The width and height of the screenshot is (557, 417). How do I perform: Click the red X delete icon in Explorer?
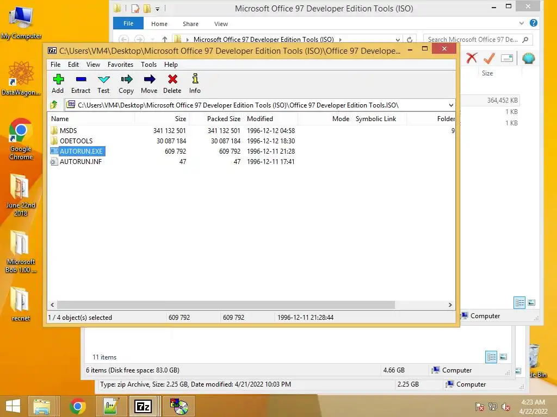pyautogui.click(x=472, y=58)
